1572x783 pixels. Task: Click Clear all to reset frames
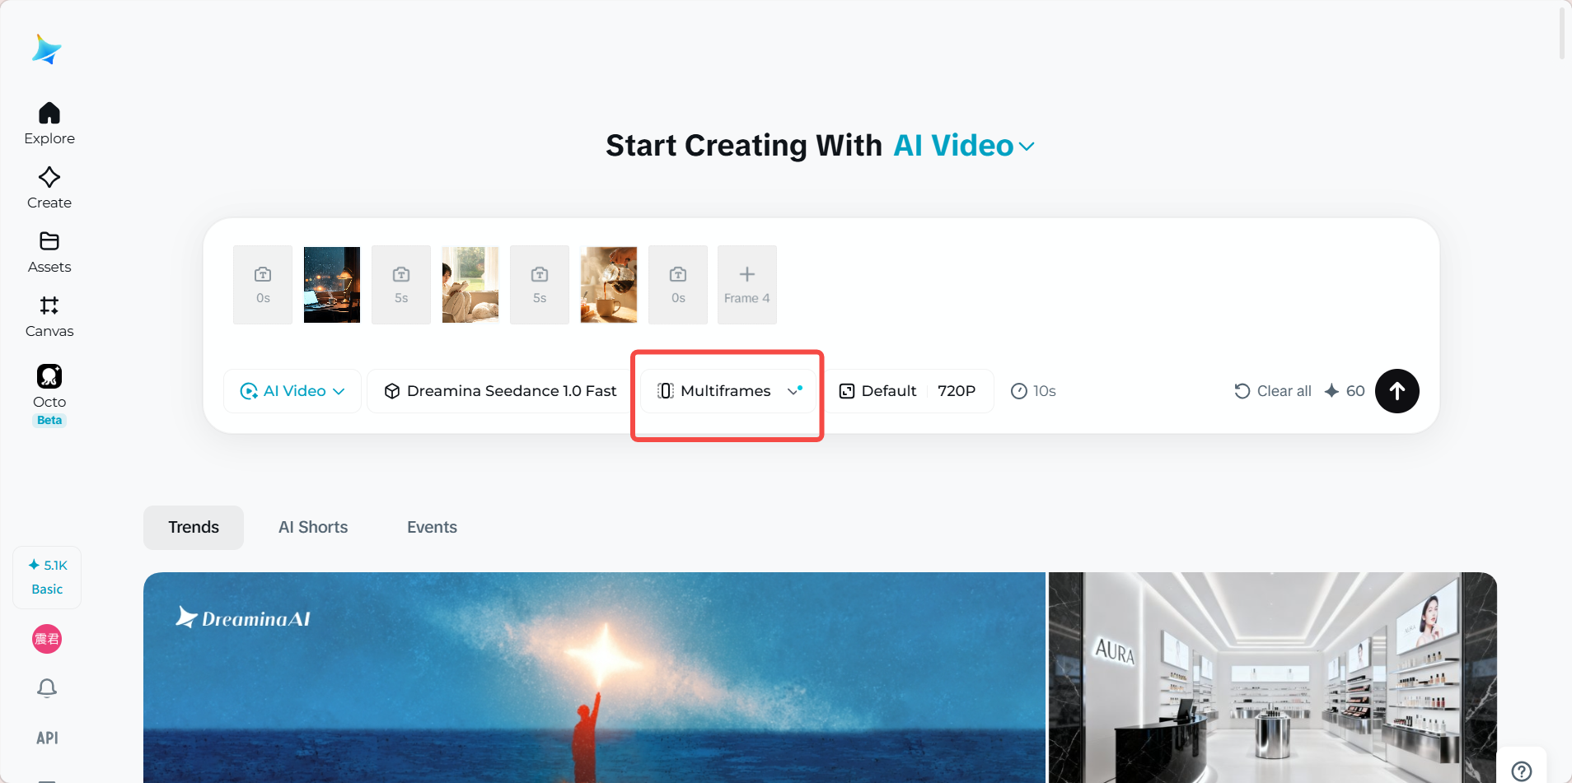point(1273,391)
